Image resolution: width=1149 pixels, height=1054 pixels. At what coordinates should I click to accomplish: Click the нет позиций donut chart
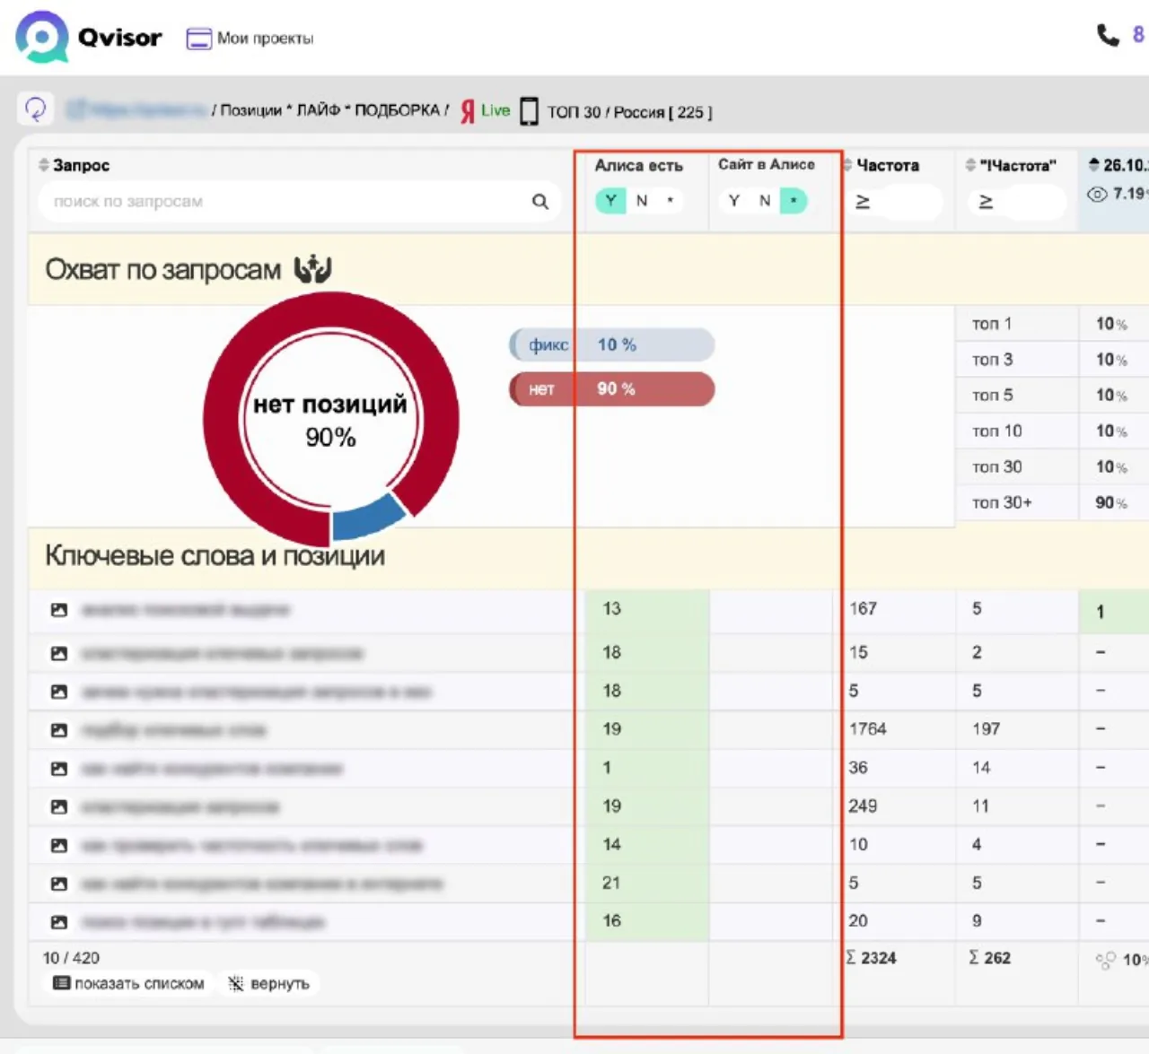(330, 419)
